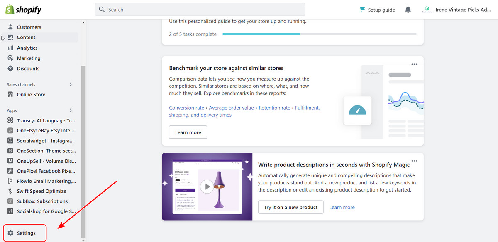Open the OneEtsy eBay Etsy app
The width and height of the screenshot is (498, 242).
click(41, 131)
